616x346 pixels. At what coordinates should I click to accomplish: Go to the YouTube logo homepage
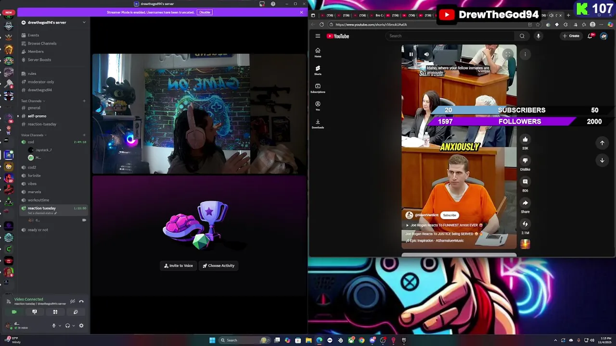tap(338, 36)
